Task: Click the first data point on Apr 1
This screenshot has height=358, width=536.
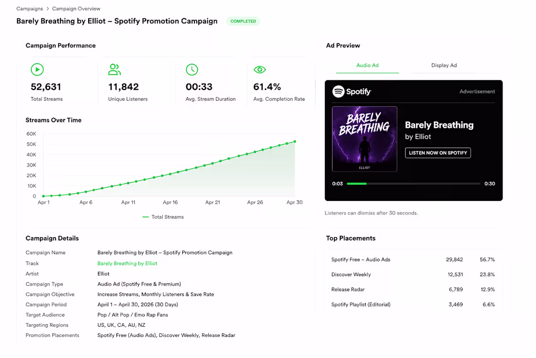Action: [43, 196]
